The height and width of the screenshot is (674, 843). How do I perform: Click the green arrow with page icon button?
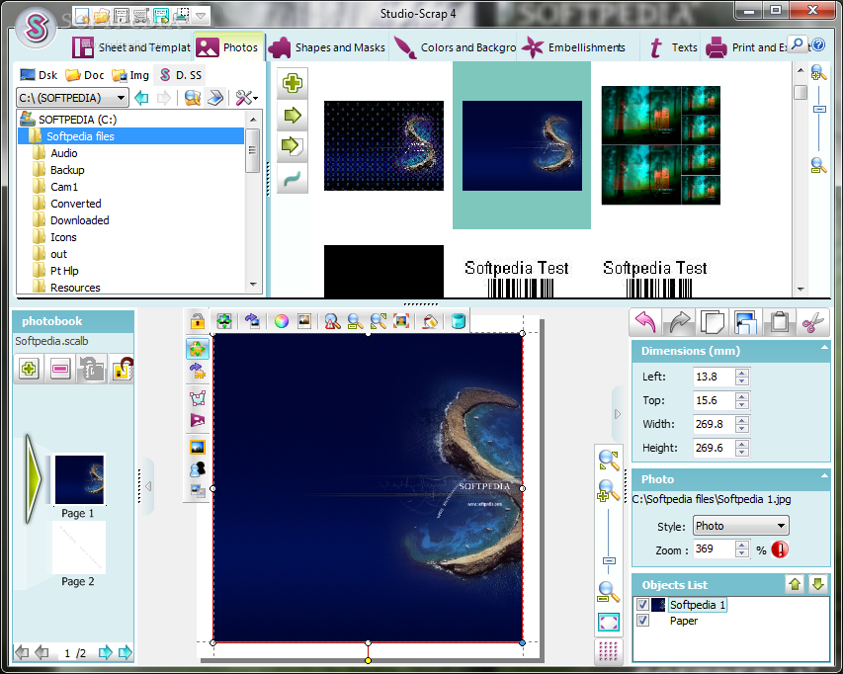(293, 146)
